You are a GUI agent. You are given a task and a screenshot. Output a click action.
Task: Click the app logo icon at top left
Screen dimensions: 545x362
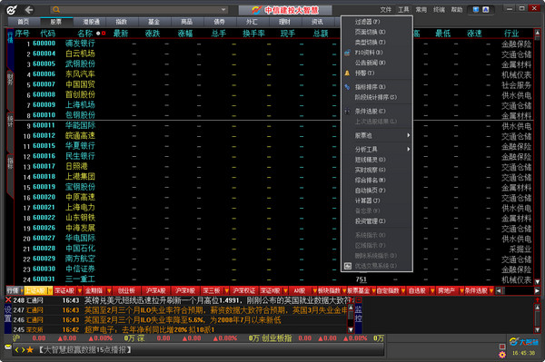coord(12,10)
